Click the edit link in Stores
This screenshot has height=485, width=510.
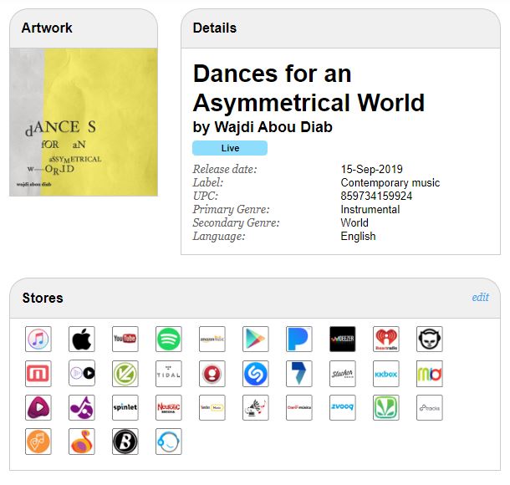click(x=480, y=298)
